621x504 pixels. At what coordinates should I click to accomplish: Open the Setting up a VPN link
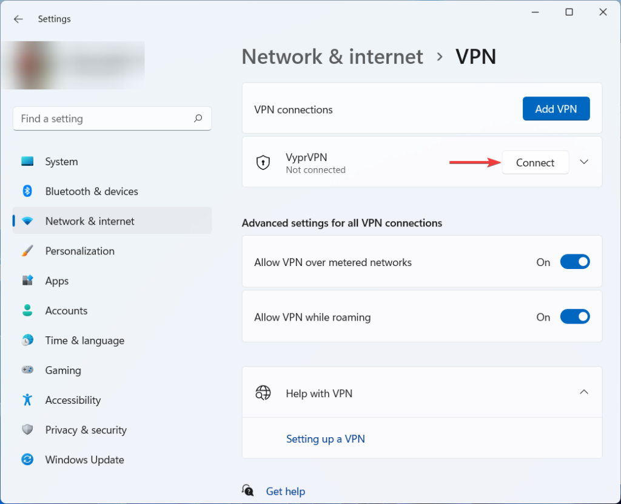click(326, 438)
